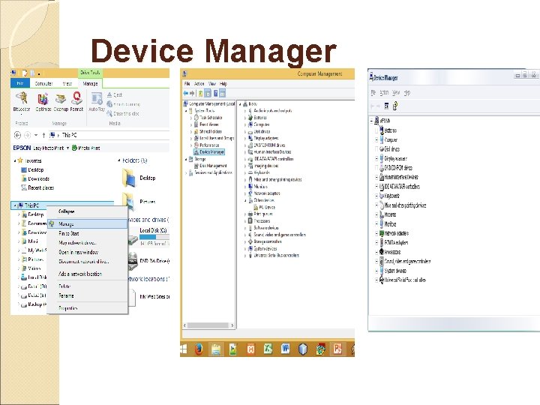
Task: Click Easy Photo Print in the Epson bar
Action: pos(49,148)
